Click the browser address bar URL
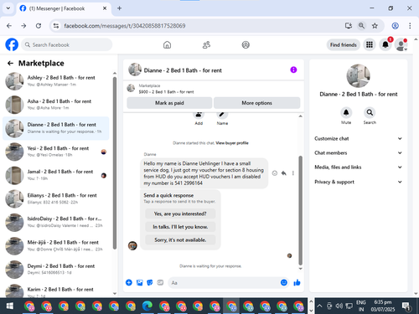The image size is (419, 314). [125, 26]
